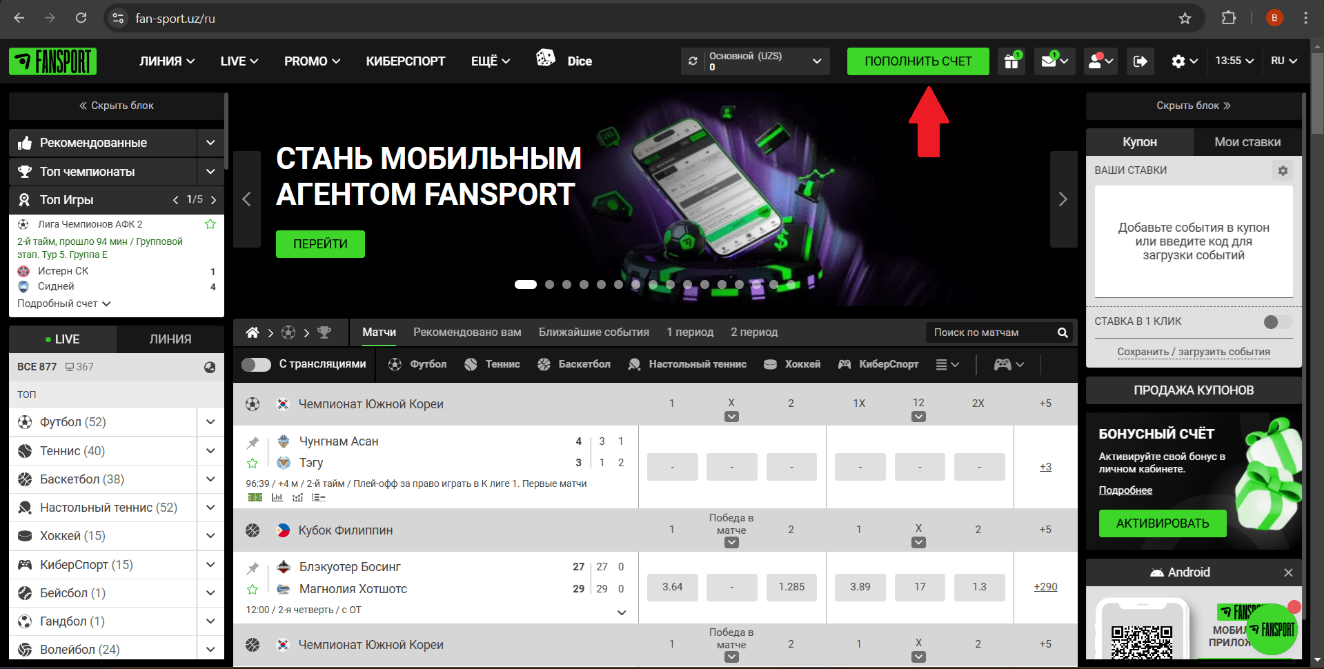Select the ЛИНИЯ tab in the sidebar
The height and width of the screenshot is (669, 1324).
point(170,339)
